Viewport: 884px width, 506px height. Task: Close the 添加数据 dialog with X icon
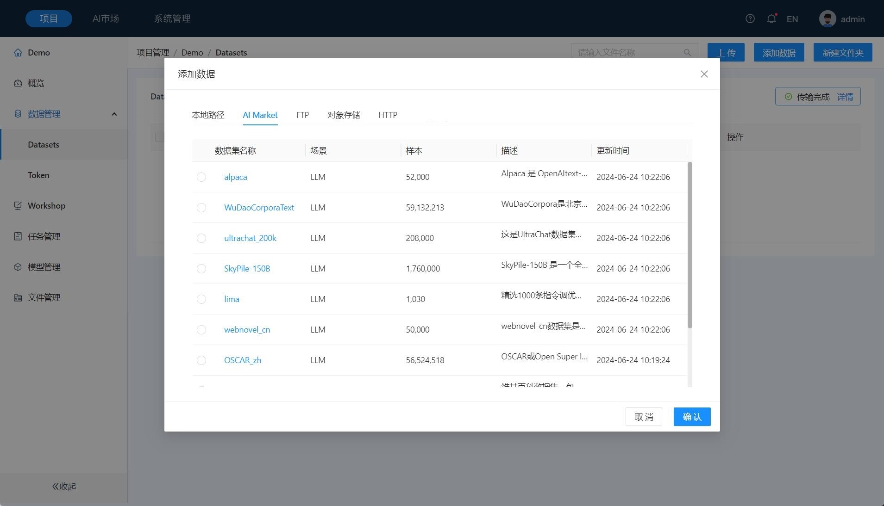pyautogui.click(x=704, y=74)
